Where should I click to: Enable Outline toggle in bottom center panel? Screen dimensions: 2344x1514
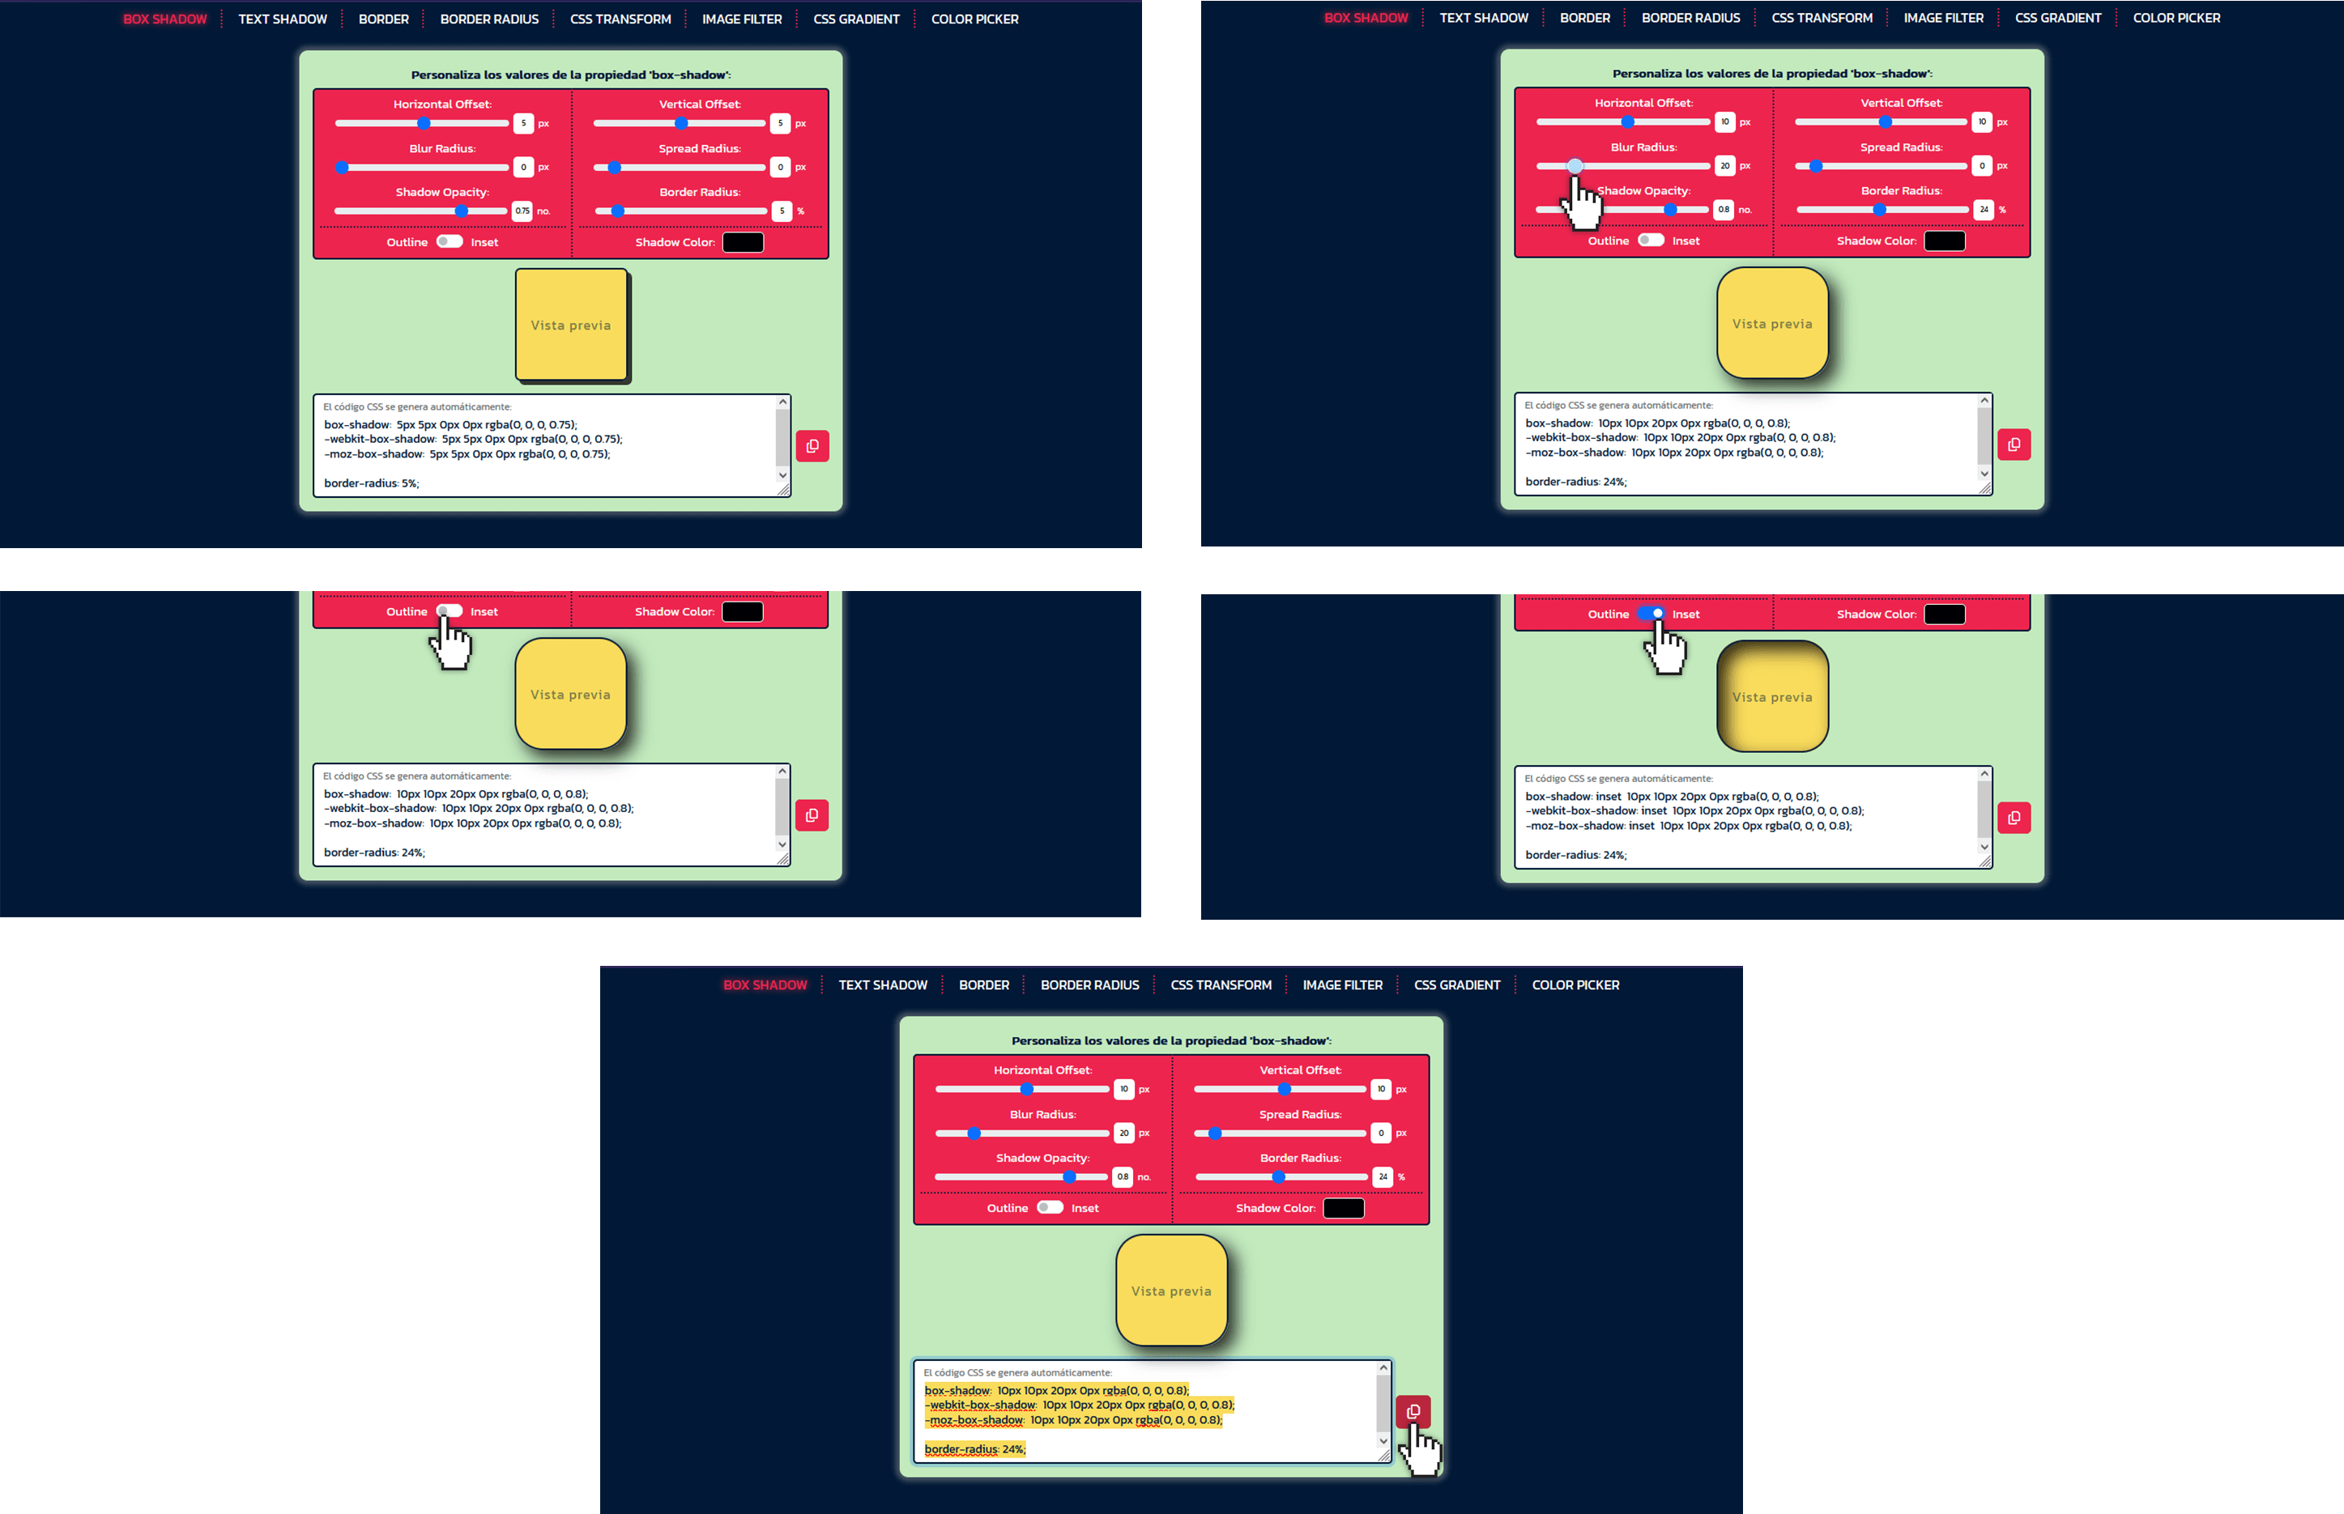[1044, 1209]
